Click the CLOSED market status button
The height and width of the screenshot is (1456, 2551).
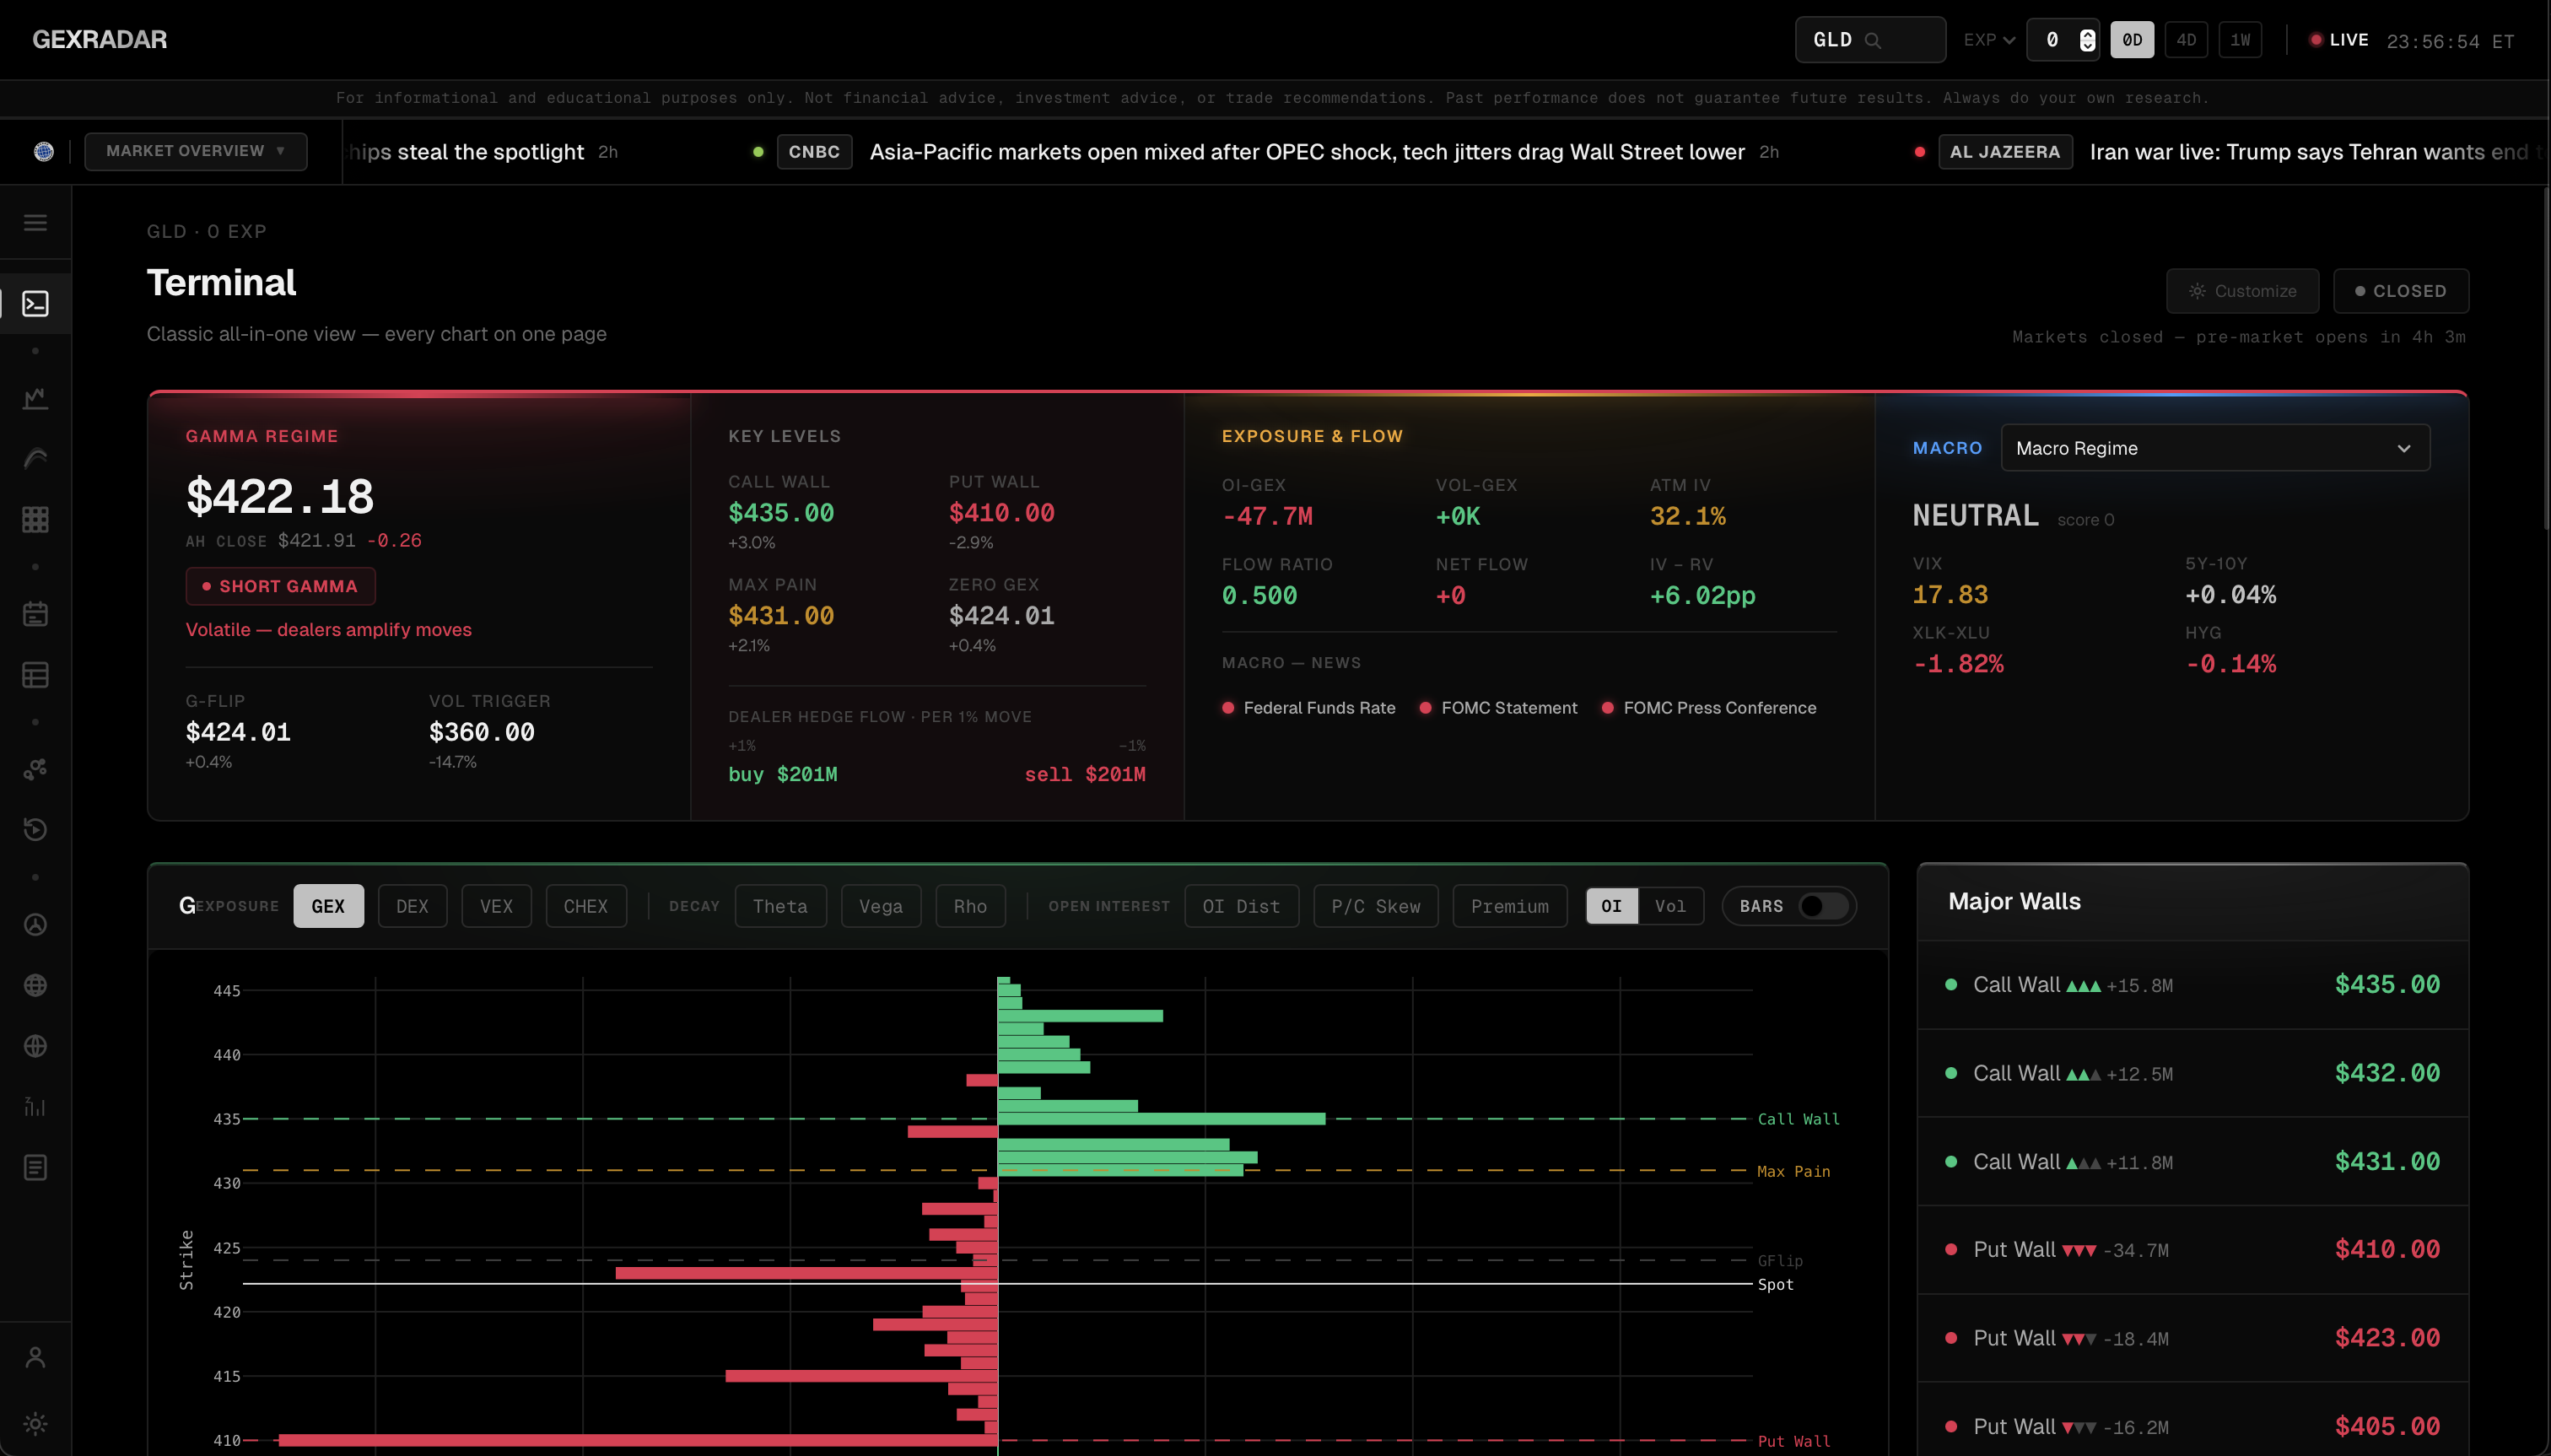point(2400,291)
